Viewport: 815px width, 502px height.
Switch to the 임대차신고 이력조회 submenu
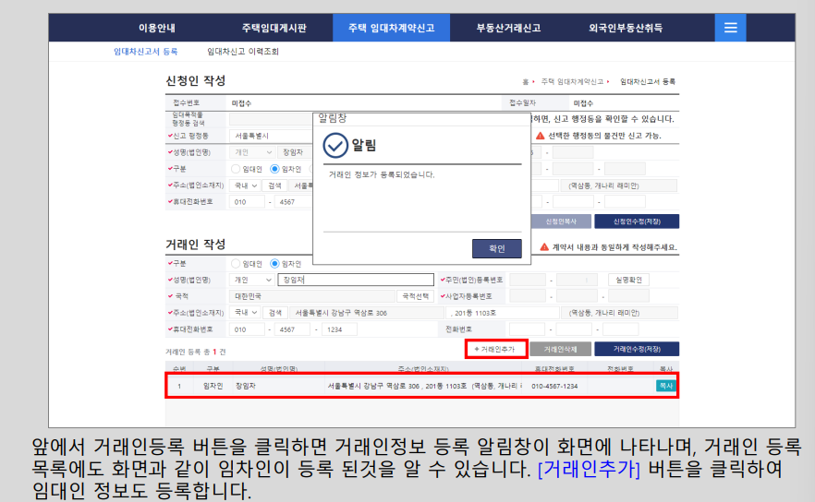[243, 52]
